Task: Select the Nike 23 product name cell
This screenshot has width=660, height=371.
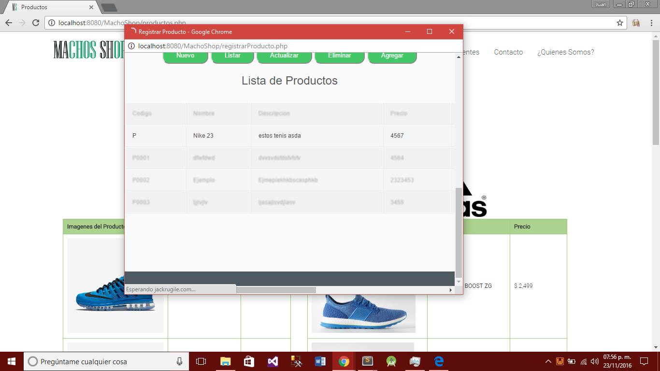Action: (x=218, y=136)
